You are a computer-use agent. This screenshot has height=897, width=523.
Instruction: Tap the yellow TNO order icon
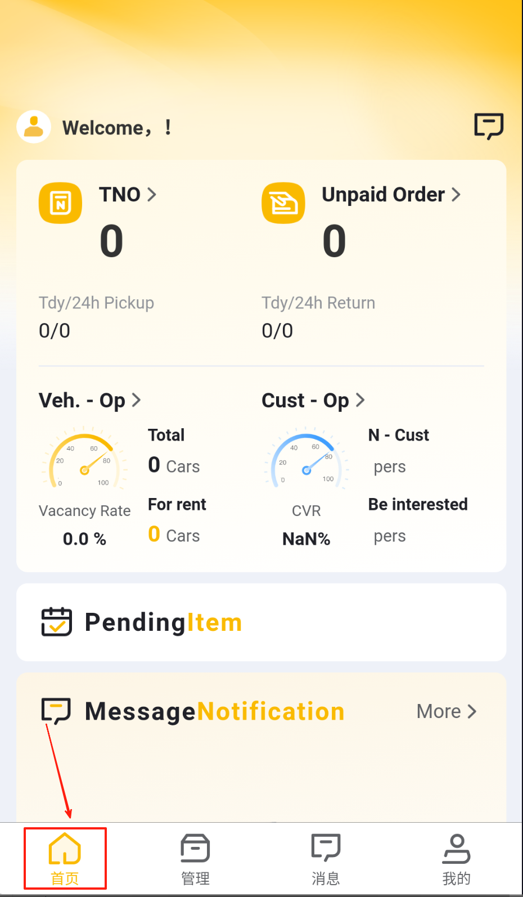(60, 203)
